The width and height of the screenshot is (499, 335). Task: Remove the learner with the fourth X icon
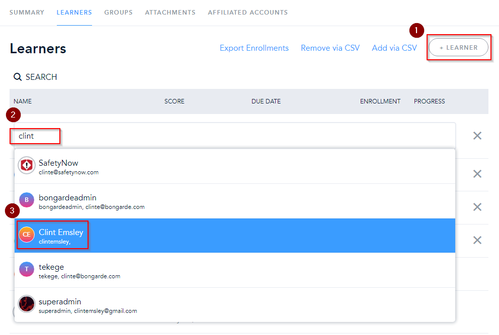pyautogui.click(x=477, y=240)
